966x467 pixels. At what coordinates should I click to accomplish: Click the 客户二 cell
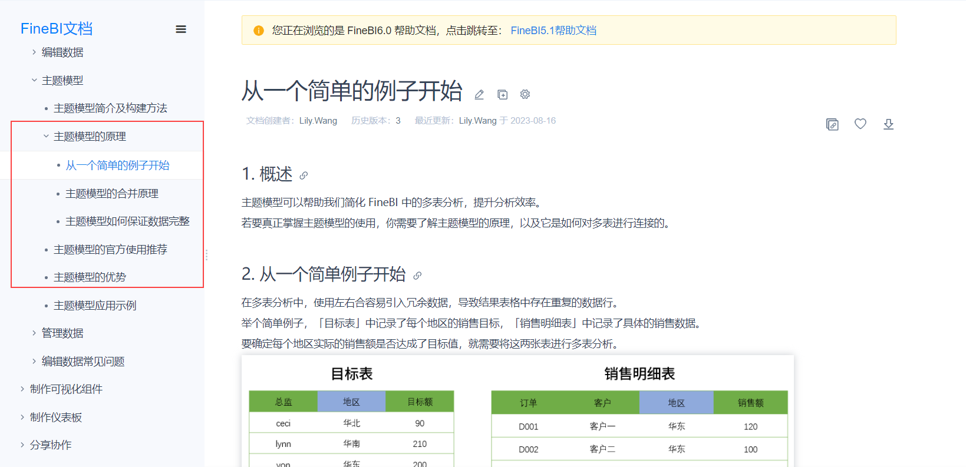602,449
